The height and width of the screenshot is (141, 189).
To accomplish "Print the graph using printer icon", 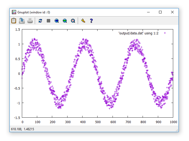I will (30, 20).
